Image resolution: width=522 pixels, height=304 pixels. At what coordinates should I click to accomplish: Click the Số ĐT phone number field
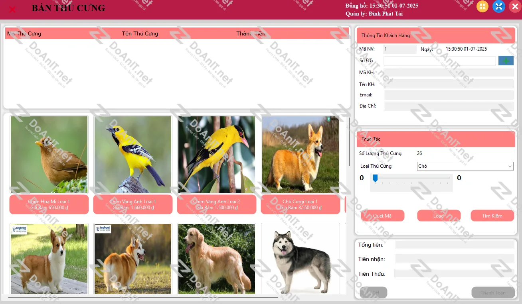(x=439, y=61)
